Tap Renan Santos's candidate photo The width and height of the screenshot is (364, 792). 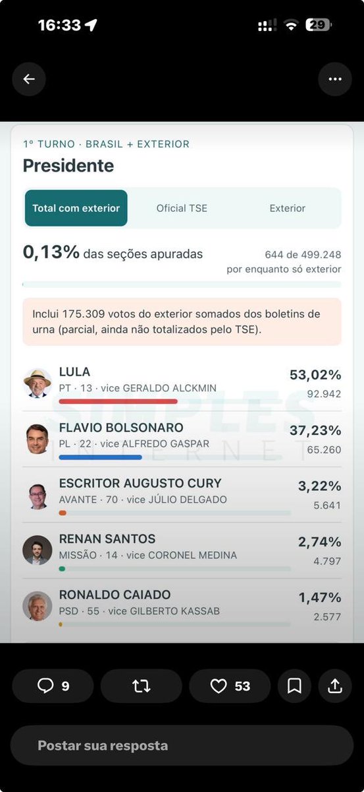tap(38, 550)
